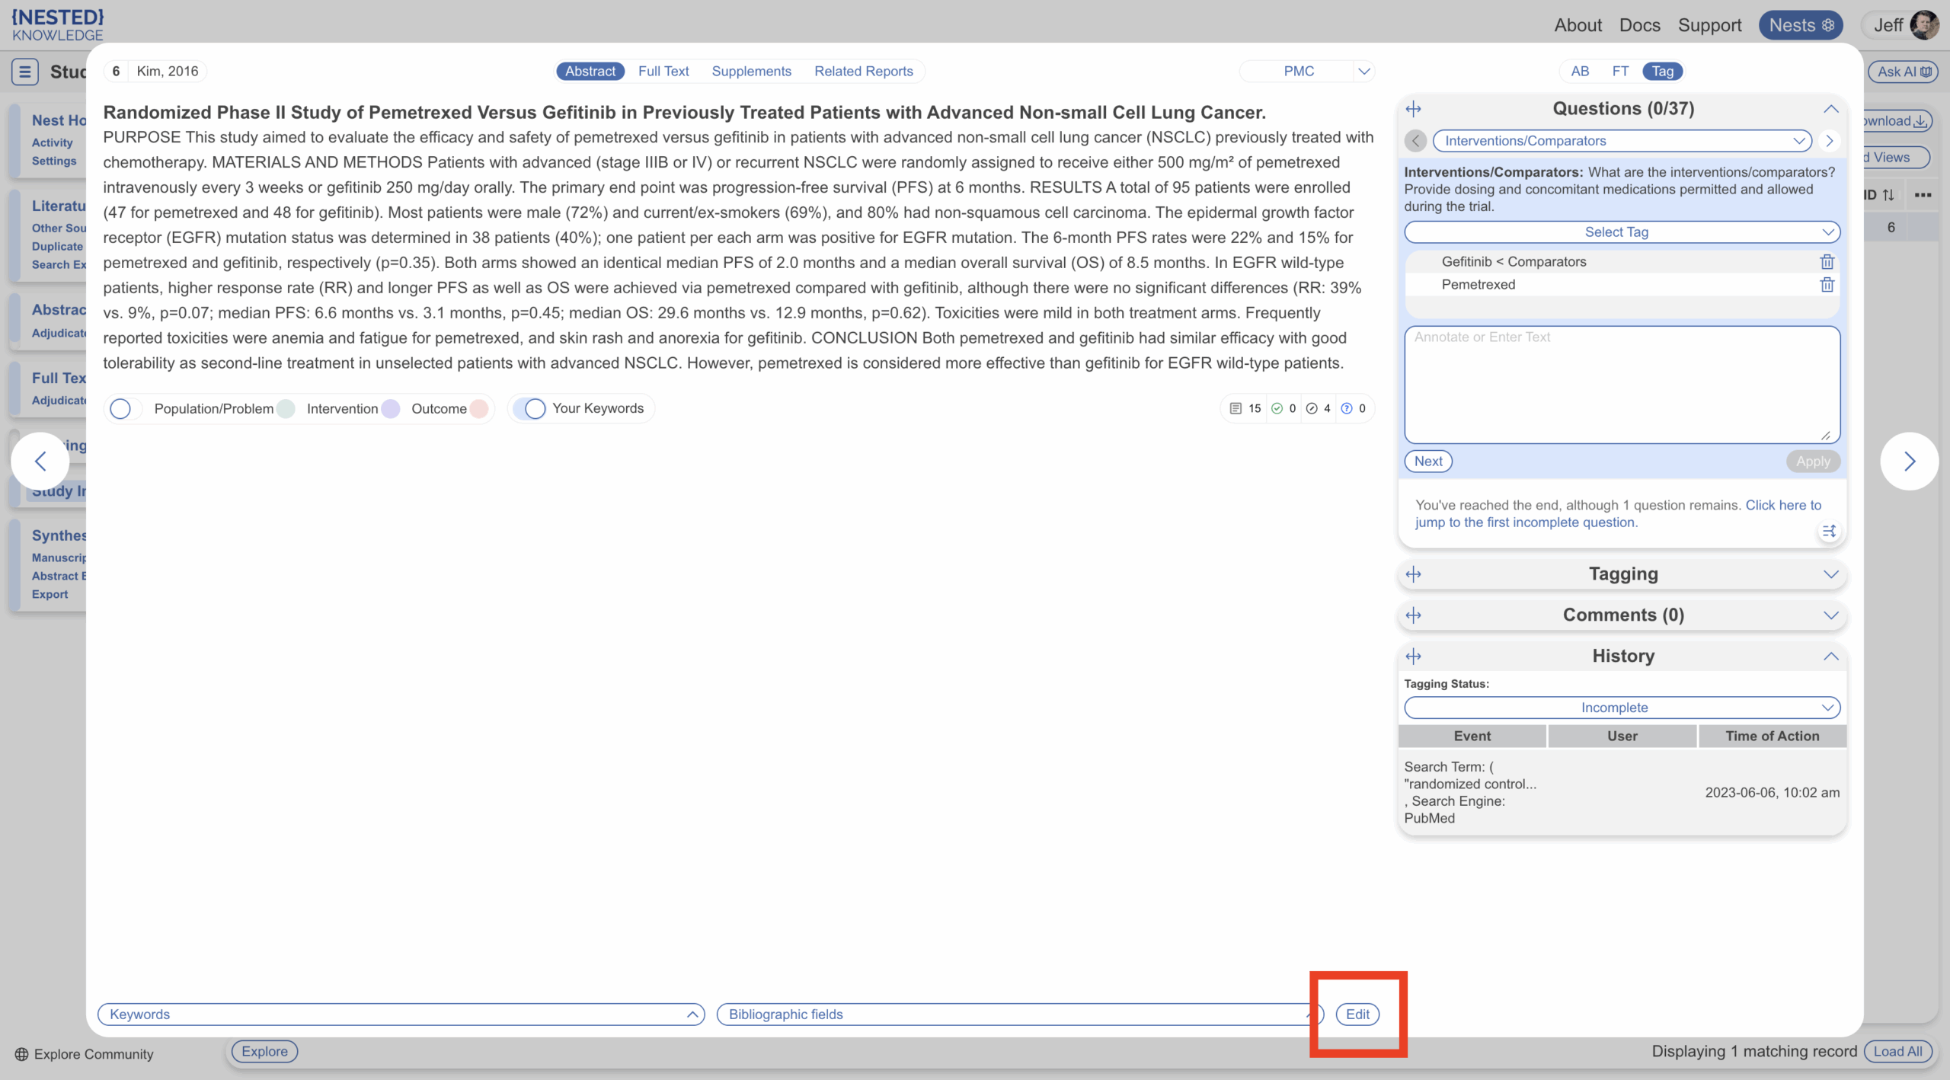Expand the Comments (0) panel

[x=1622, y=615]
